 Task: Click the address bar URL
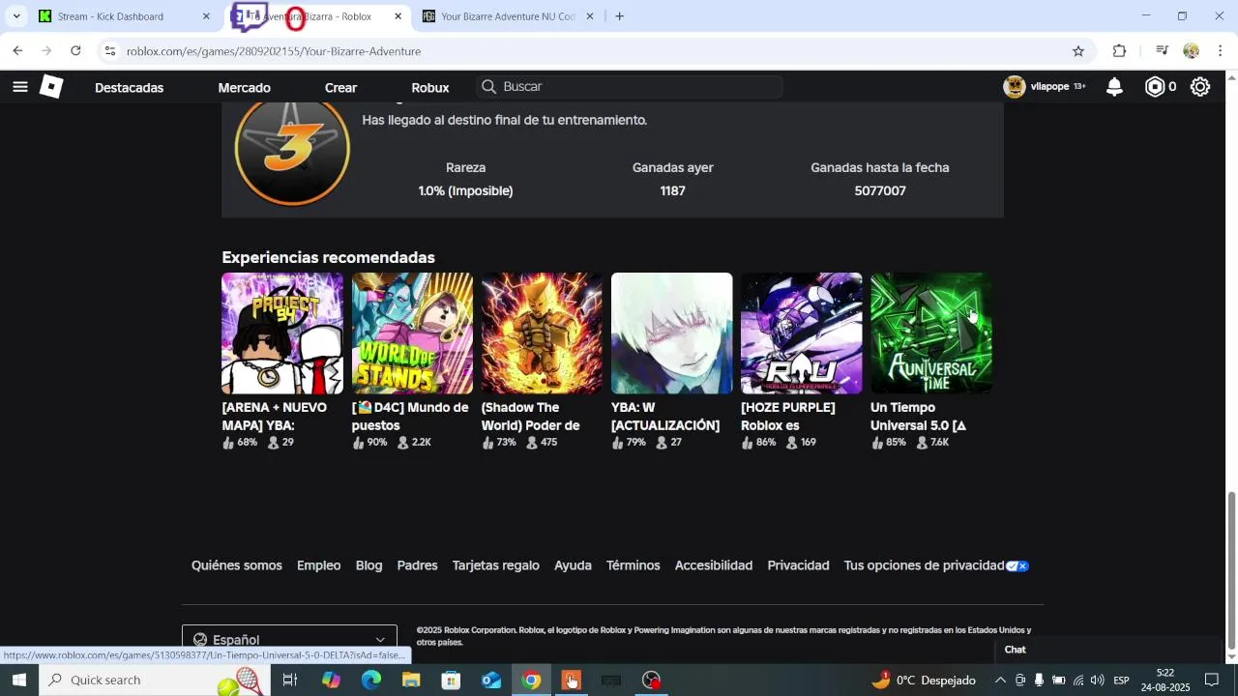pos(274,51)
